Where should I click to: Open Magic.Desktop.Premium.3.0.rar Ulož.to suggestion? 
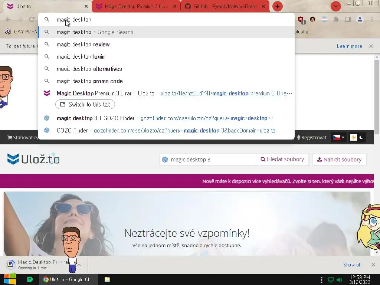coord(166,93)
